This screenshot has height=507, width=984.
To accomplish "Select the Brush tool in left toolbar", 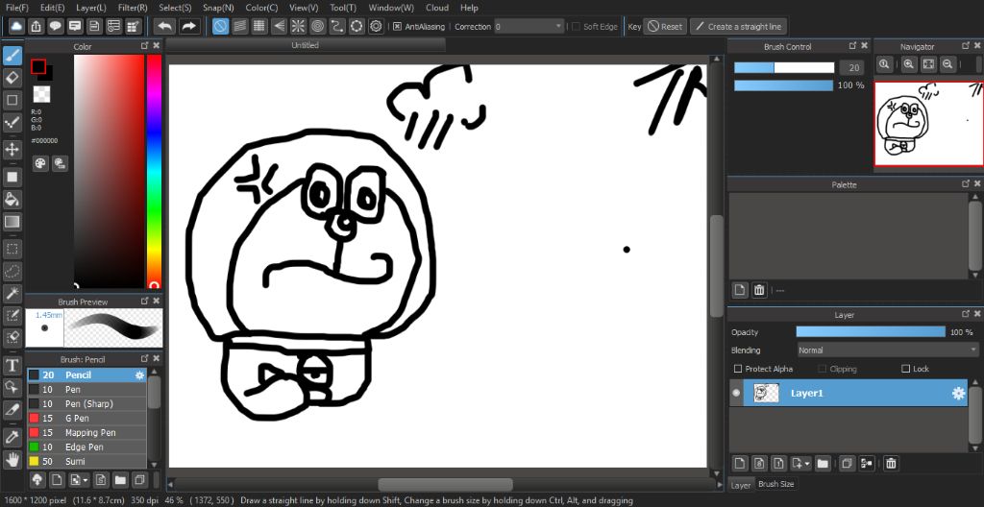I will click(x=12, y=56).
